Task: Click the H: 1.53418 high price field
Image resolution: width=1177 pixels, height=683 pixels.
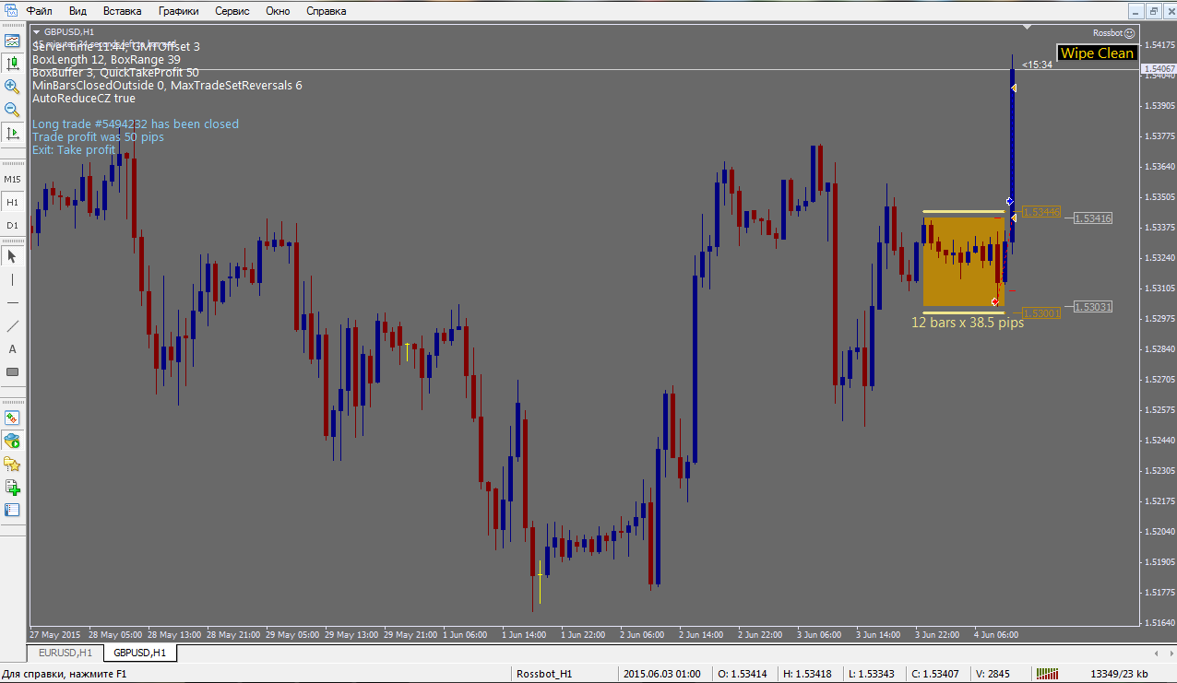Action: coord(805,674)
